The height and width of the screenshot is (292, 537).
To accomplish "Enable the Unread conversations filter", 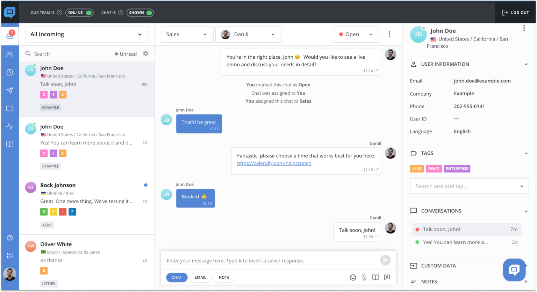I will (x=126, y=54).
